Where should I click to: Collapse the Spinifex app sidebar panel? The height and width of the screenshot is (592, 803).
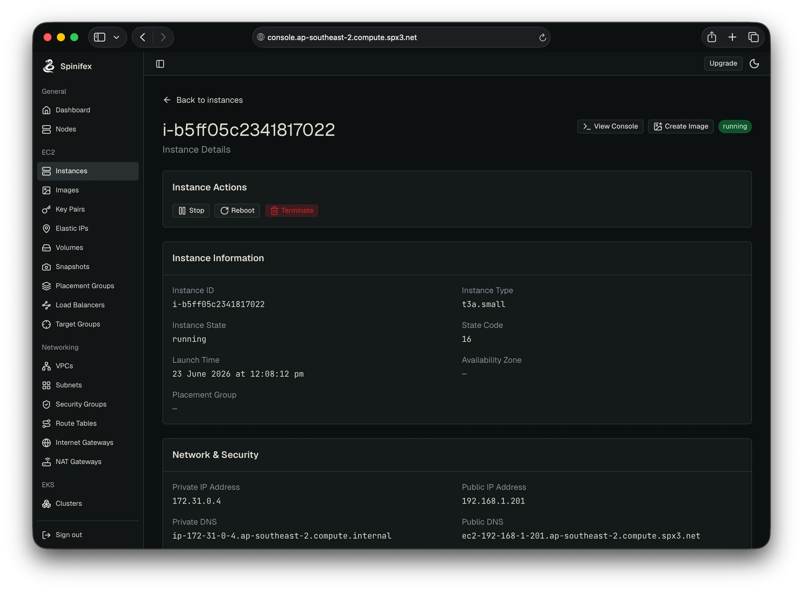[x=160, y=64]
